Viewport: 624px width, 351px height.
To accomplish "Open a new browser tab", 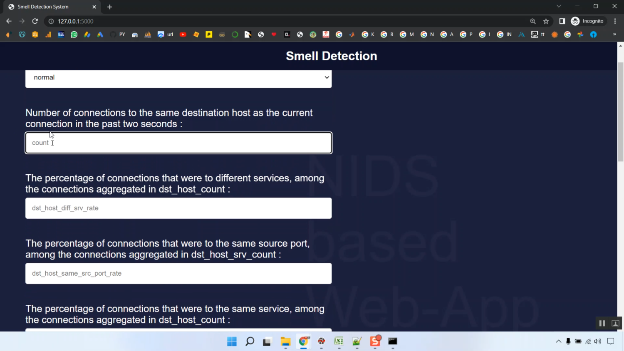I will (110, 7).
